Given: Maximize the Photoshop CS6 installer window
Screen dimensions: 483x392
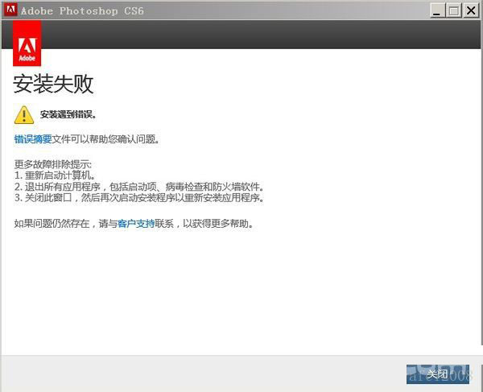Looking at the screenshot, I should pos(454,10).
